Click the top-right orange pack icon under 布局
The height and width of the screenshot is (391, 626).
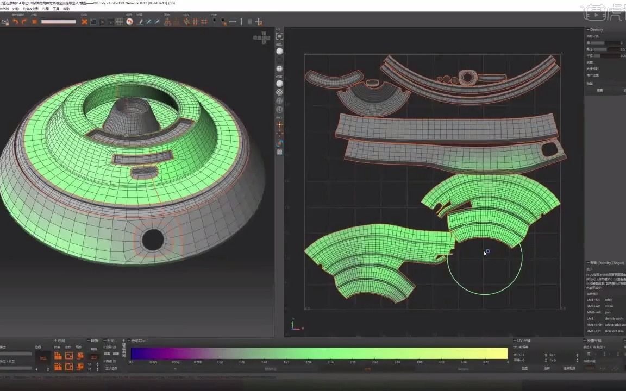pos(80,356)
